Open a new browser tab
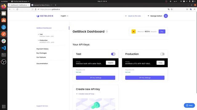This screenshot has height=110, width=197. [55, 5]
